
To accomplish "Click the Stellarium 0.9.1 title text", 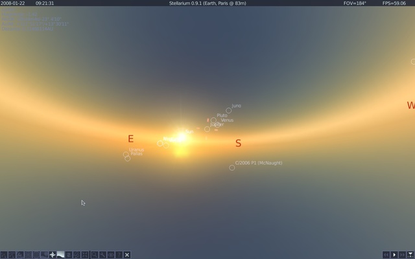I will (207, 3).
